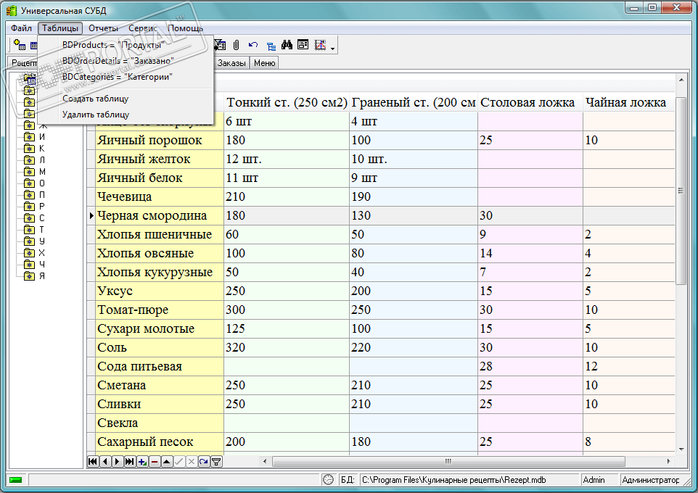
Task: Open the "Отчеты" menu
Action: pyautogui.click(x=103, y=28)
